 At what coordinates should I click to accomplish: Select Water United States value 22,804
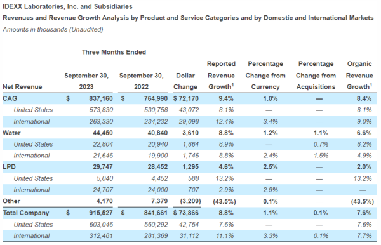click(103, 144)
